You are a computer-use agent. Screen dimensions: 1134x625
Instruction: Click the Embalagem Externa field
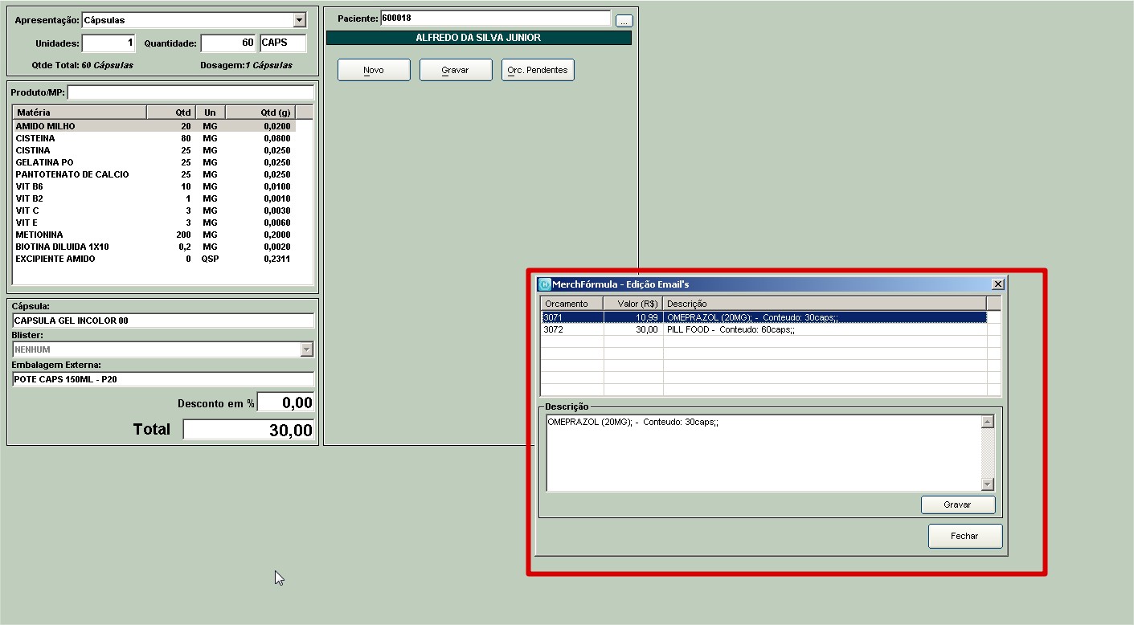[x=163, y=379]
